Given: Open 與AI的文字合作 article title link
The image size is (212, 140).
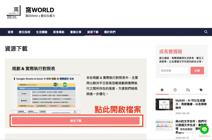Looking at the screenshot, I should (x=191, y=127).
